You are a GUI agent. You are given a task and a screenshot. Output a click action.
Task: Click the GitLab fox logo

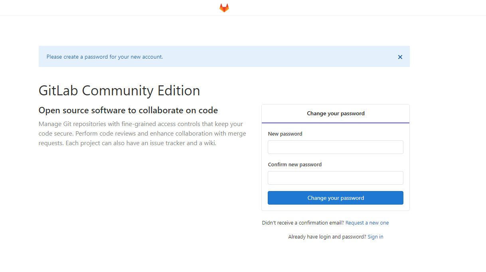click(x=224, y=8)
